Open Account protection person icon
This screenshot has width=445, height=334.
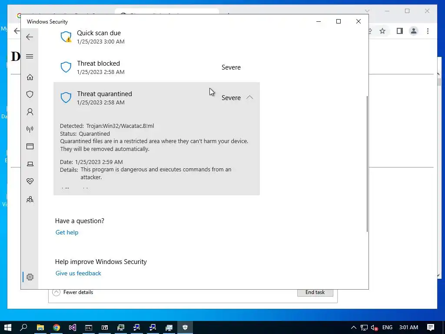coord(30,112)
